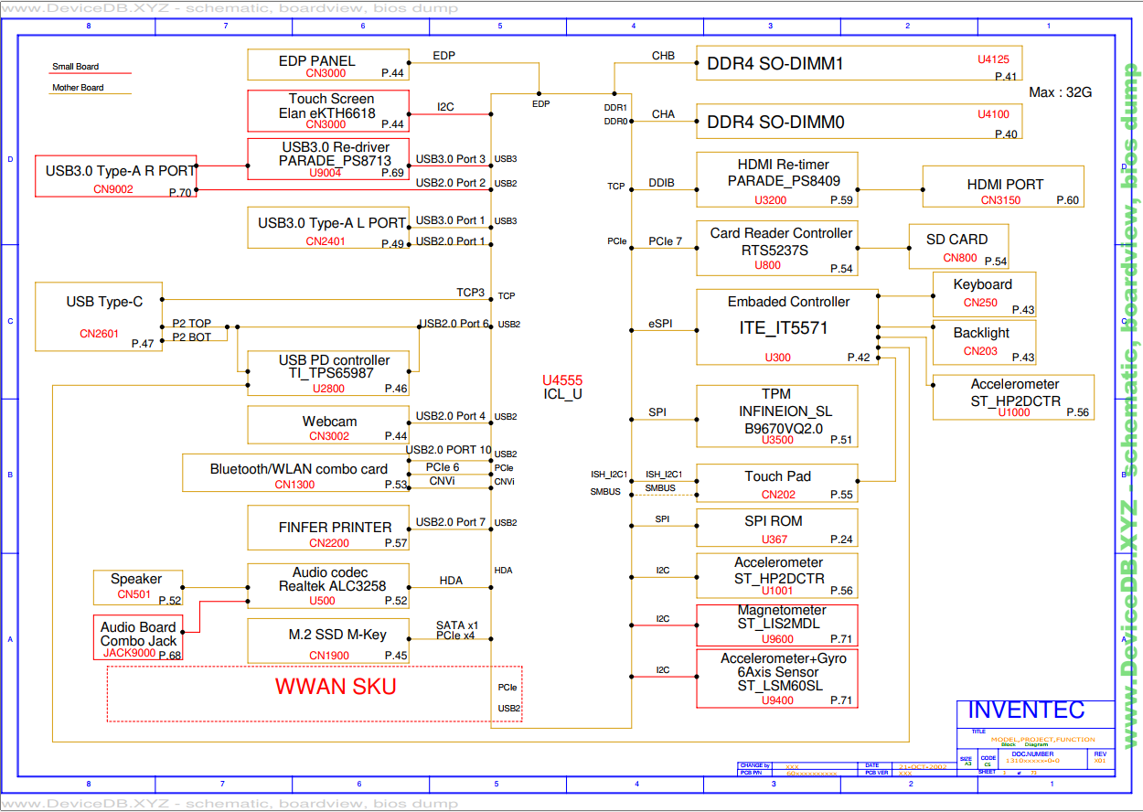Select the M.2 SSD M-Key block
This screenshot has width=1143, height=812.
point(328,641)
